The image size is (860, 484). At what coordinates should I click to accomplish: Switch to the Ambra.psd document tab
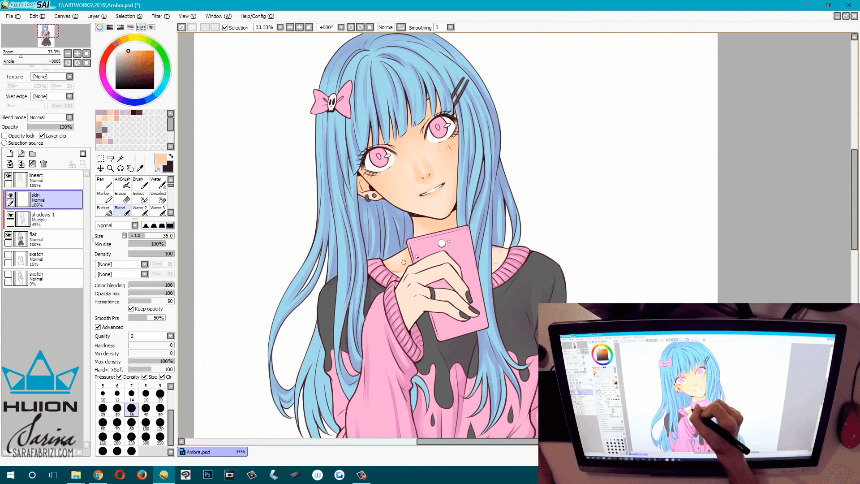coord(212,452)
